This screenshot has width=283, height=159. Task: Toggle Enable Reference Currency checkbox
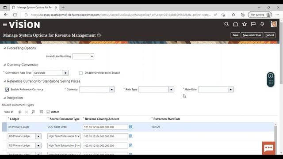coord(7,90)
